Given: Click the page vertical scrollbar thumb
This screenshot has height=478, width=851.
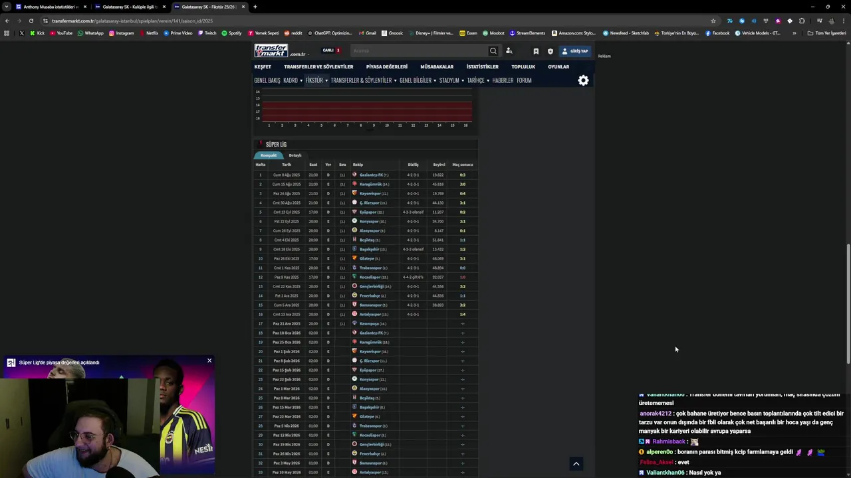Looking at the screenshot, I should [x=848, y=304].
